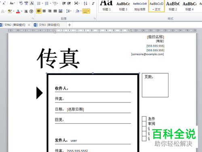Expand the highlight color dropdown arrow
Screen dimensions: 202x152
[x=14, y=11]
